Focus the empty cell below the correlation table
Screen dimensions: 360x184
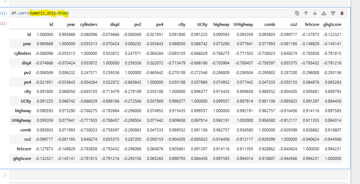point(178,175)
